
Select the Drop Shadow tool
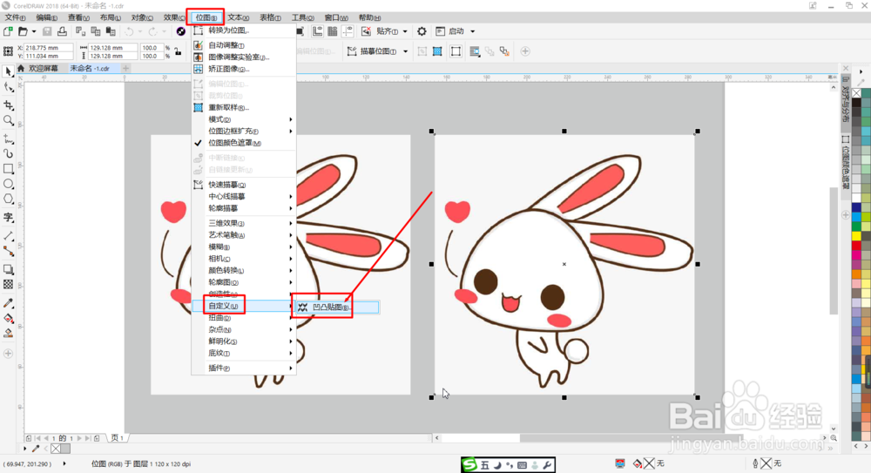click(x=9, y=269)
